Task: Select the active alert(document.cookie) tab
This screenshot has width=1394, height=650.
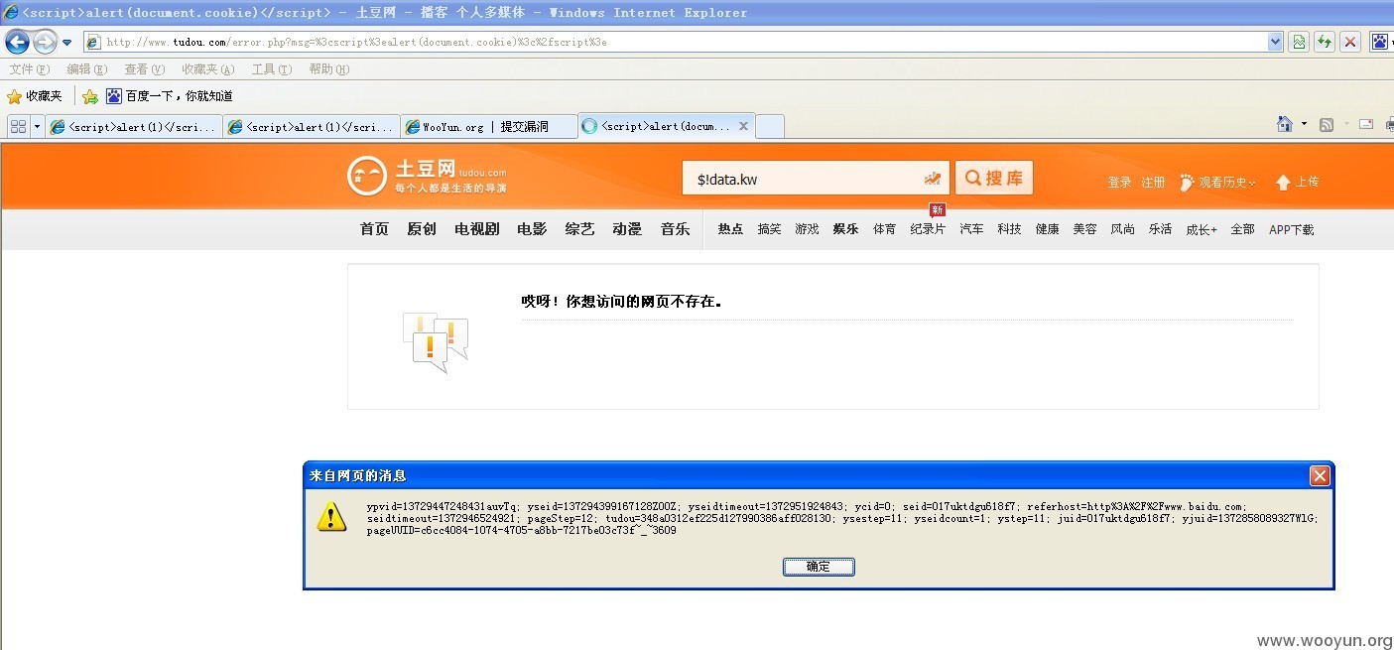Action: (666, 126)
